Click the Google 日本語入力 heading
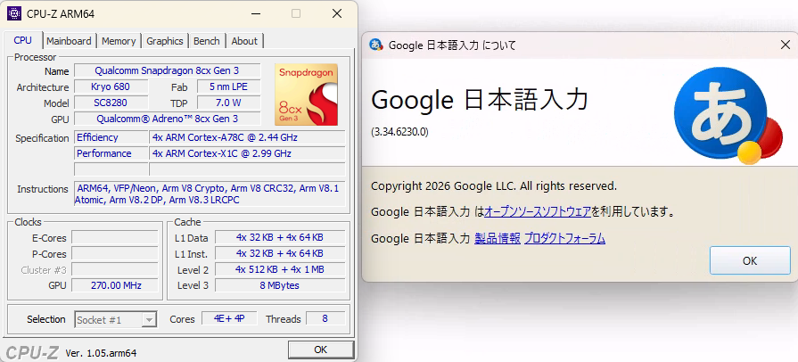 480,100
